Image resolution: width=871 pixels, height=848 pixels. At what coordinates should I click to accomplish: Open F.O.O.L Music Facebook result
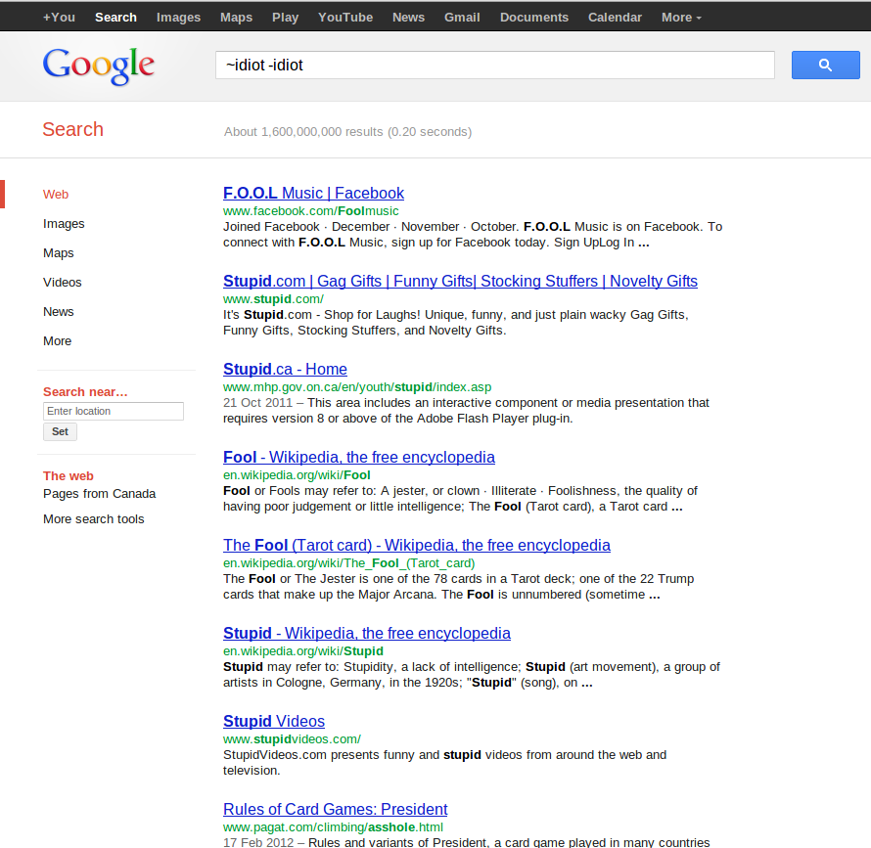tap(313, 194)
